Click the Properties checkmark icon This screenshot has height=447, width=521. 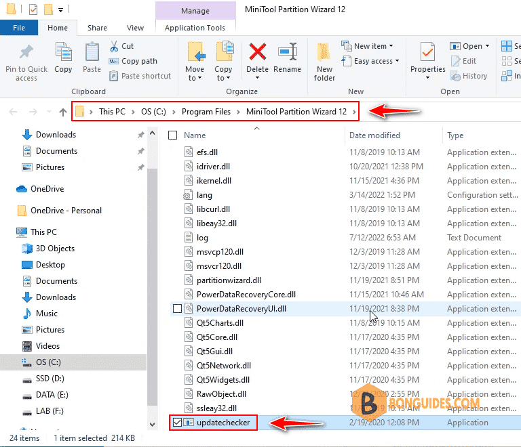click(427, 51)
